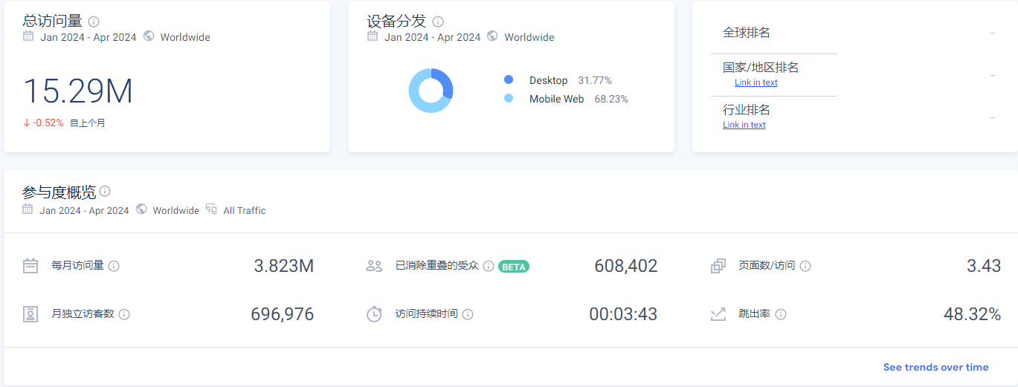
Task: Click the visitor badge icon beside 月独立访客数
Action: coord(30,314)
